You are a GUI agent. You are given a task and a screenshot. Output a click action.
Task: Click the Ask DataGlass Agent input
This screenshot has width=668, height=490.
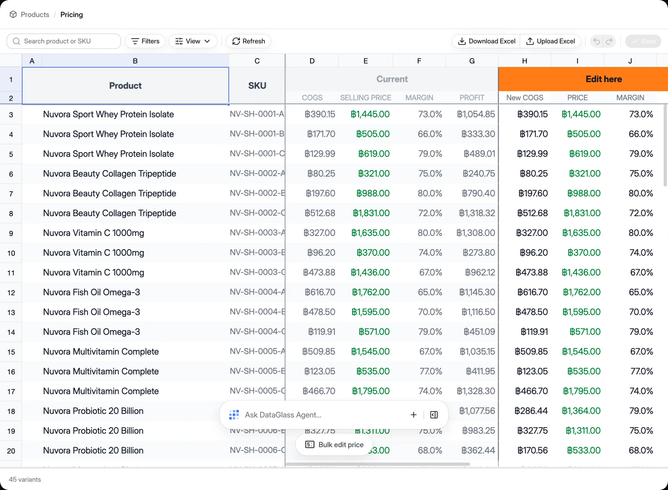[323, 415]
